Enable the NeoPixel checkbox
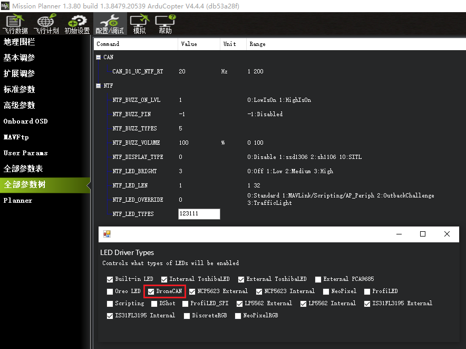466x349 pixels. click(326, 291)
